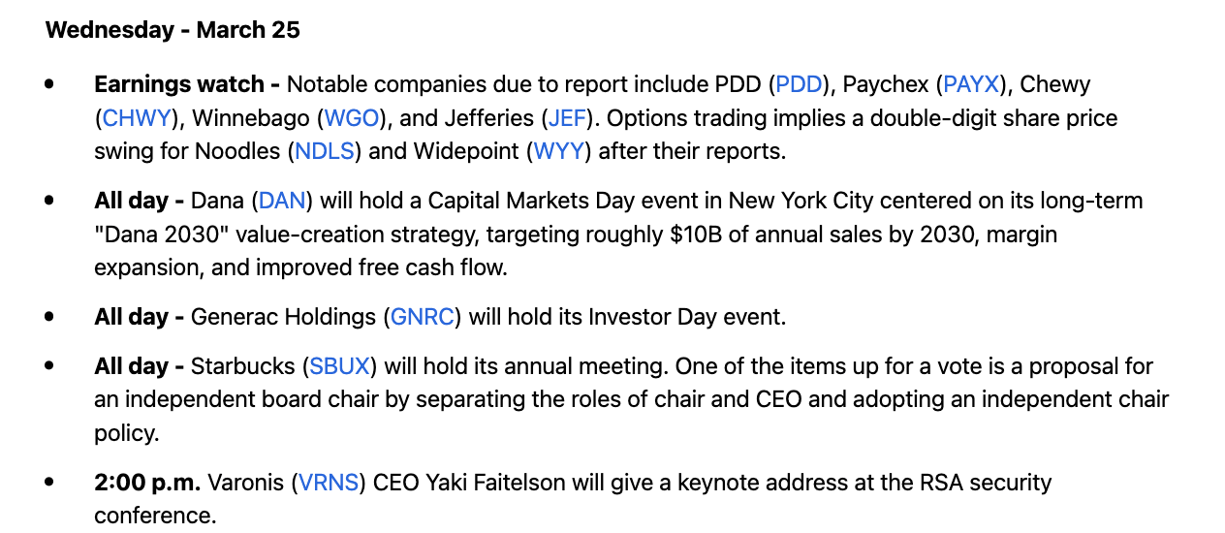Click the All day label before Generac

[x=139, y=317]
